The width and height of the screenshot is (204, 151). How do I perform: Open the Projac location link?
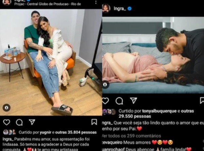[48, 4]
